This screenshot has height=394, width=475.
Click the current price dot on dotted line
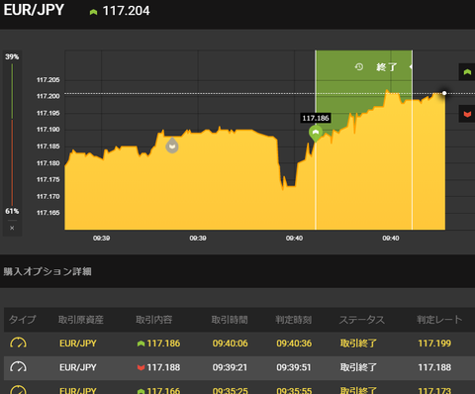click(444, 93)
